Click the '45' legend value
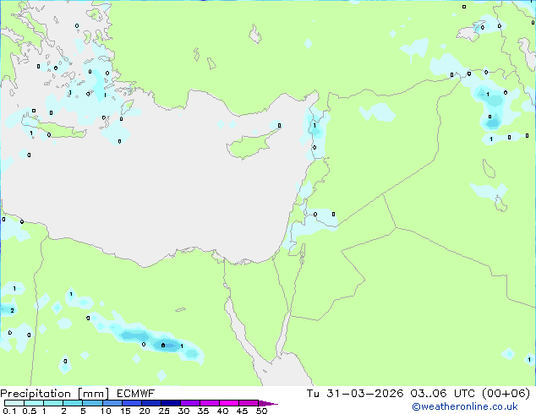This screenshot has width=536, height=414. (x=242, y=411)
